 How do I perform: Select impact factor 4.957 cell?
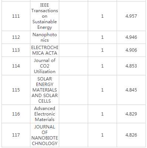[131, 16]
